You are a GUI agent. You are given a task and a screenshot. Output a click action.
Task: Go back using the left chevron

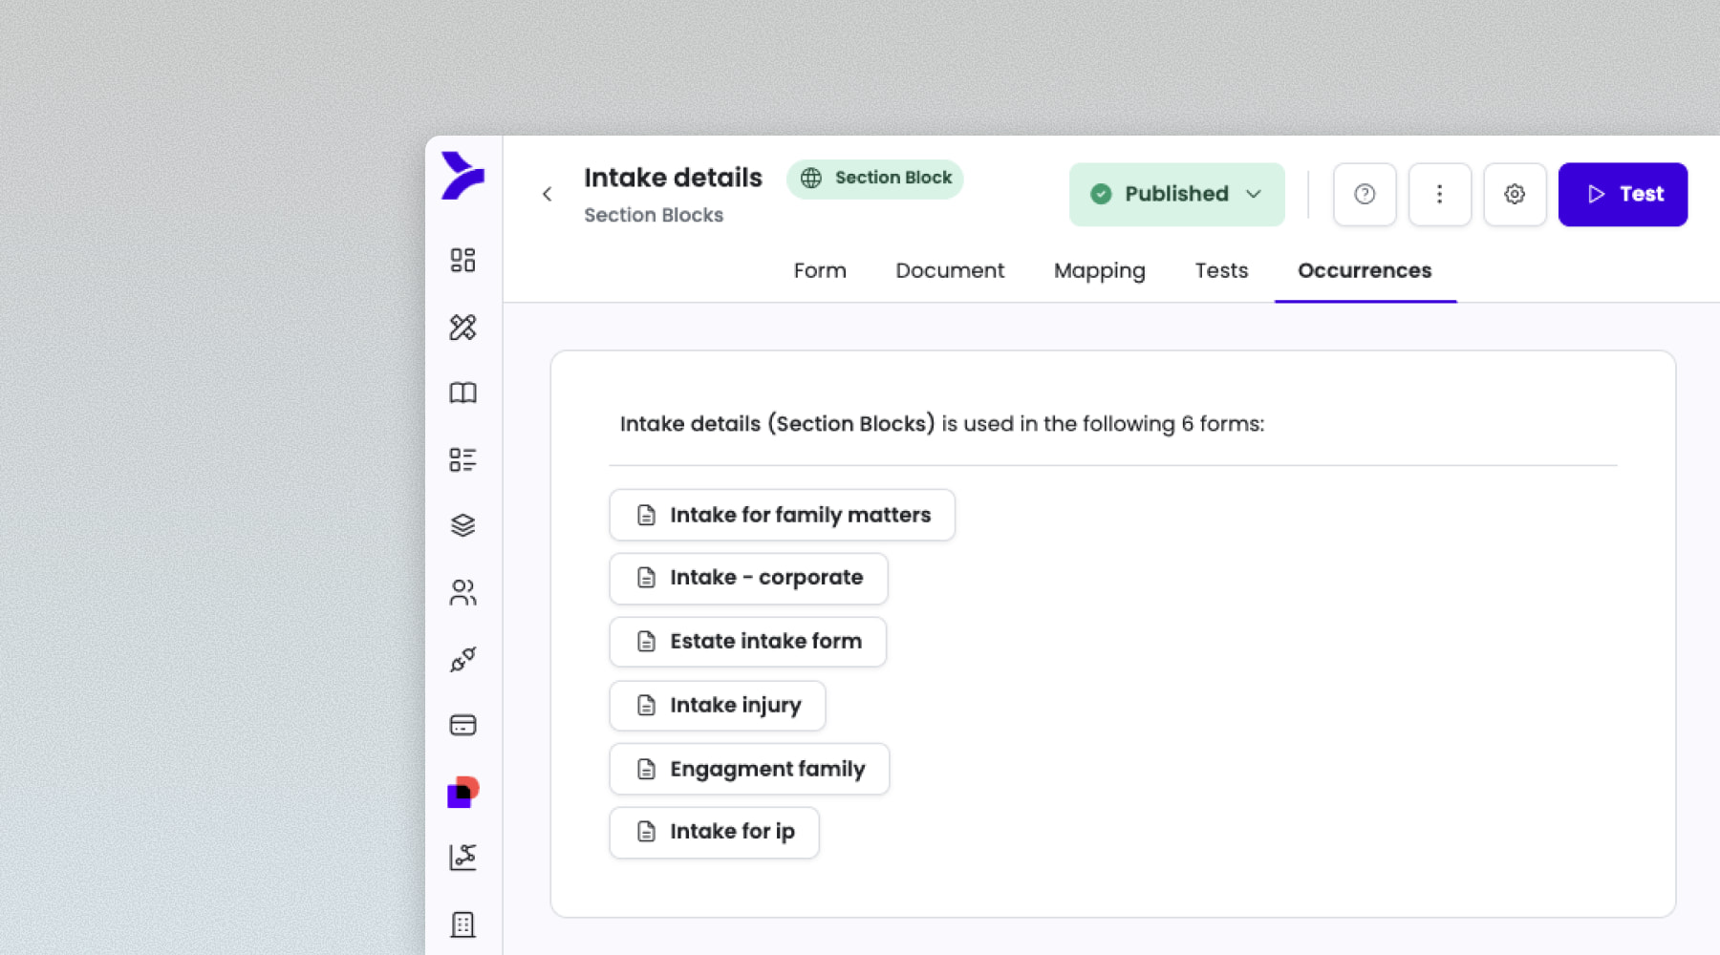[547, 195]
